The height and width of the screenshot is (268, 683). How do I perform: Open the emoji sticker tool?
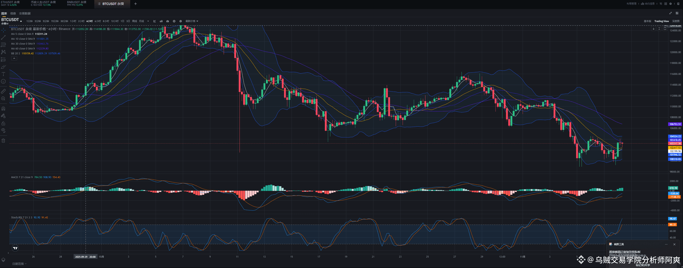point(3,82)
